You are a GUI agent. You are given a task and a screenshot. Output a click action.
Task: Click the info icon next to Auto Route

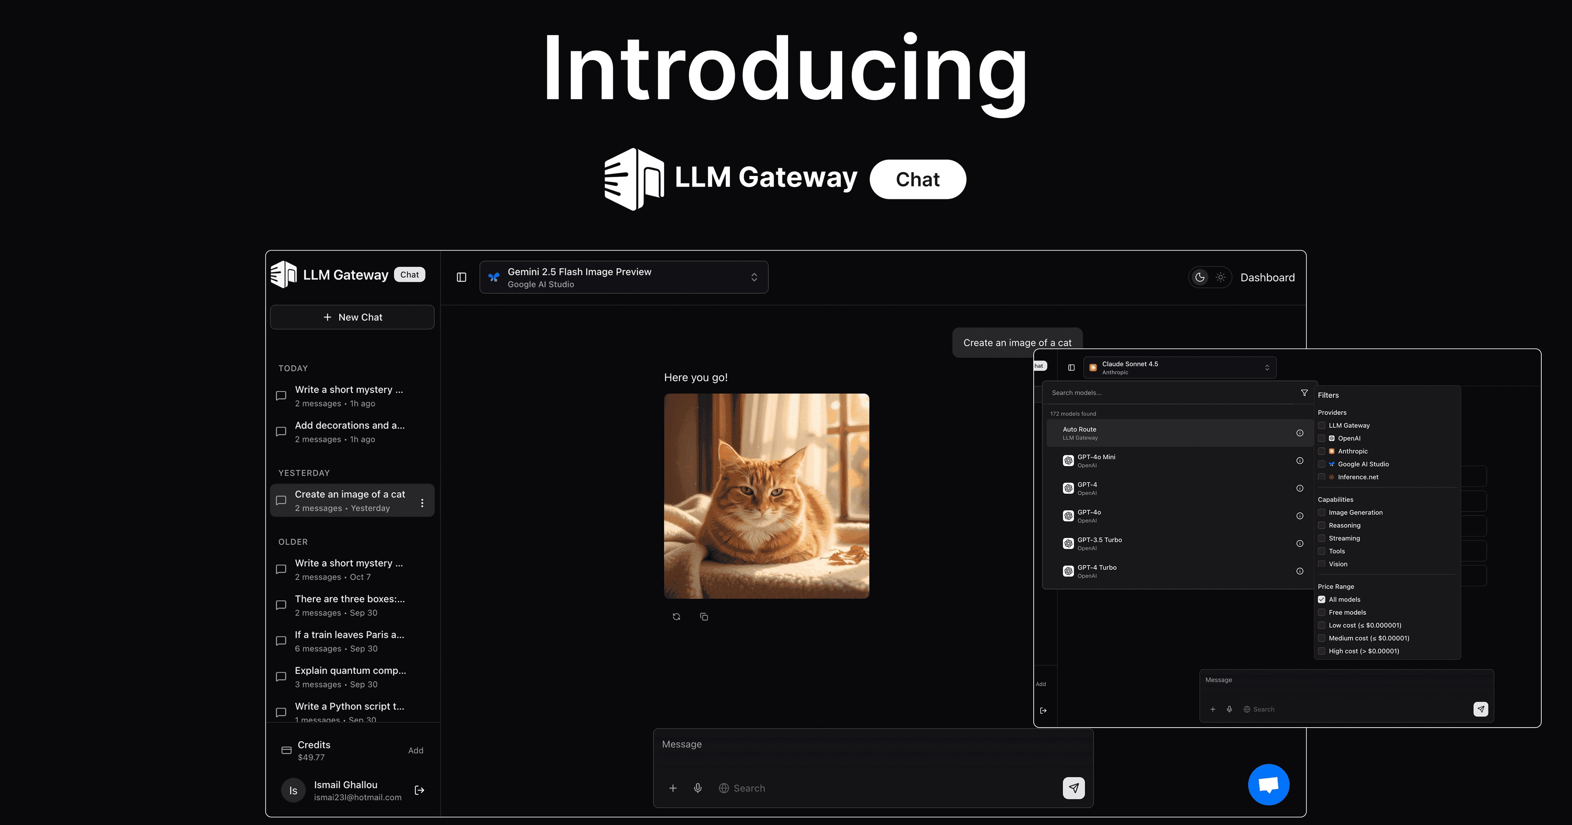coord(1300,433)
